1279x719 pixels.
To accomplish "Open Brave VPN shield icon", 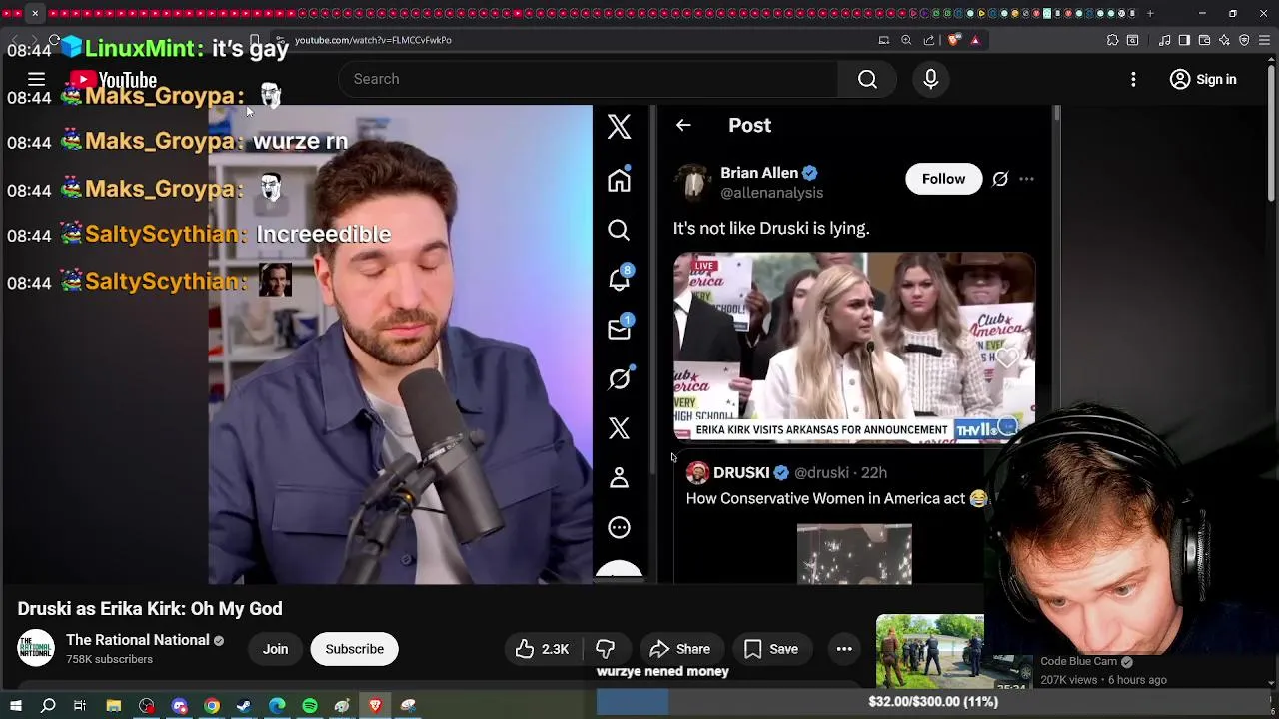I will point(1244,40).
